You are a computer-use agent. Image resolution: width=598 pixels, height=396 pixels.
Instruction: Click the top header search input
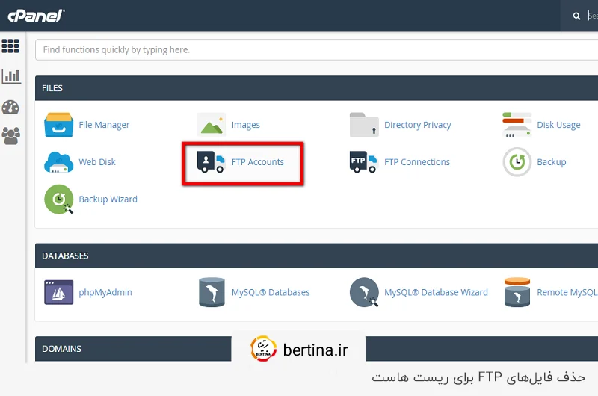click(592, 16)
